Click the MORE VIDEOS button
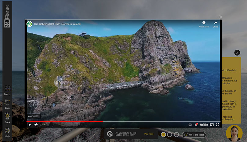Screen dimensions: 247x142 click(x=34, y=116)
